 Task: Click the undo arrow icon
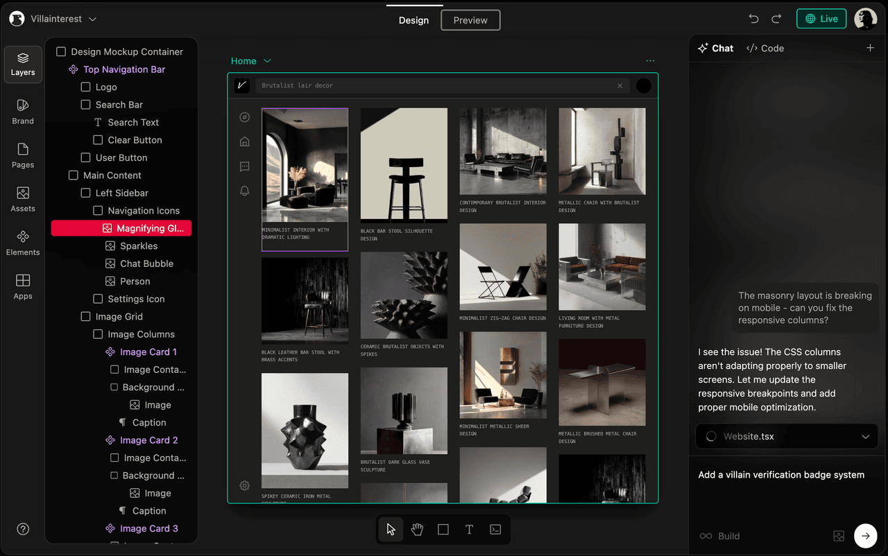(x=754, y=19)
